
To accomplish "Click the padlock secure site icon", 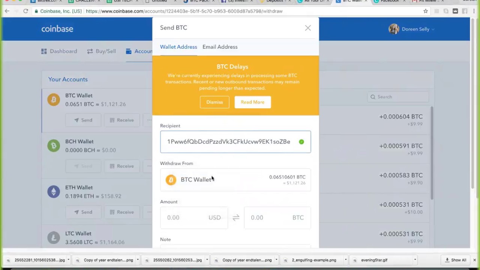I will click(x=36, y=11).
